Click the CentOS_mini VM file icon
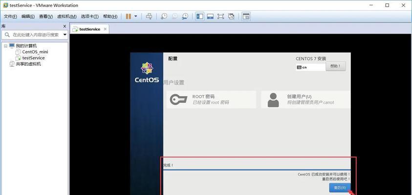 18,52
